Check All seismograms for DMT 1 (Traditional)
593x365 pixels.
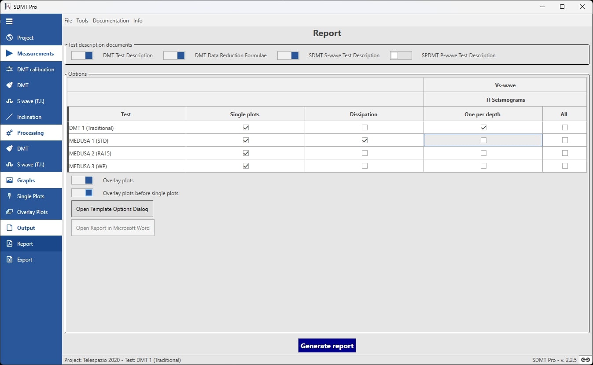tap(565, 128)
